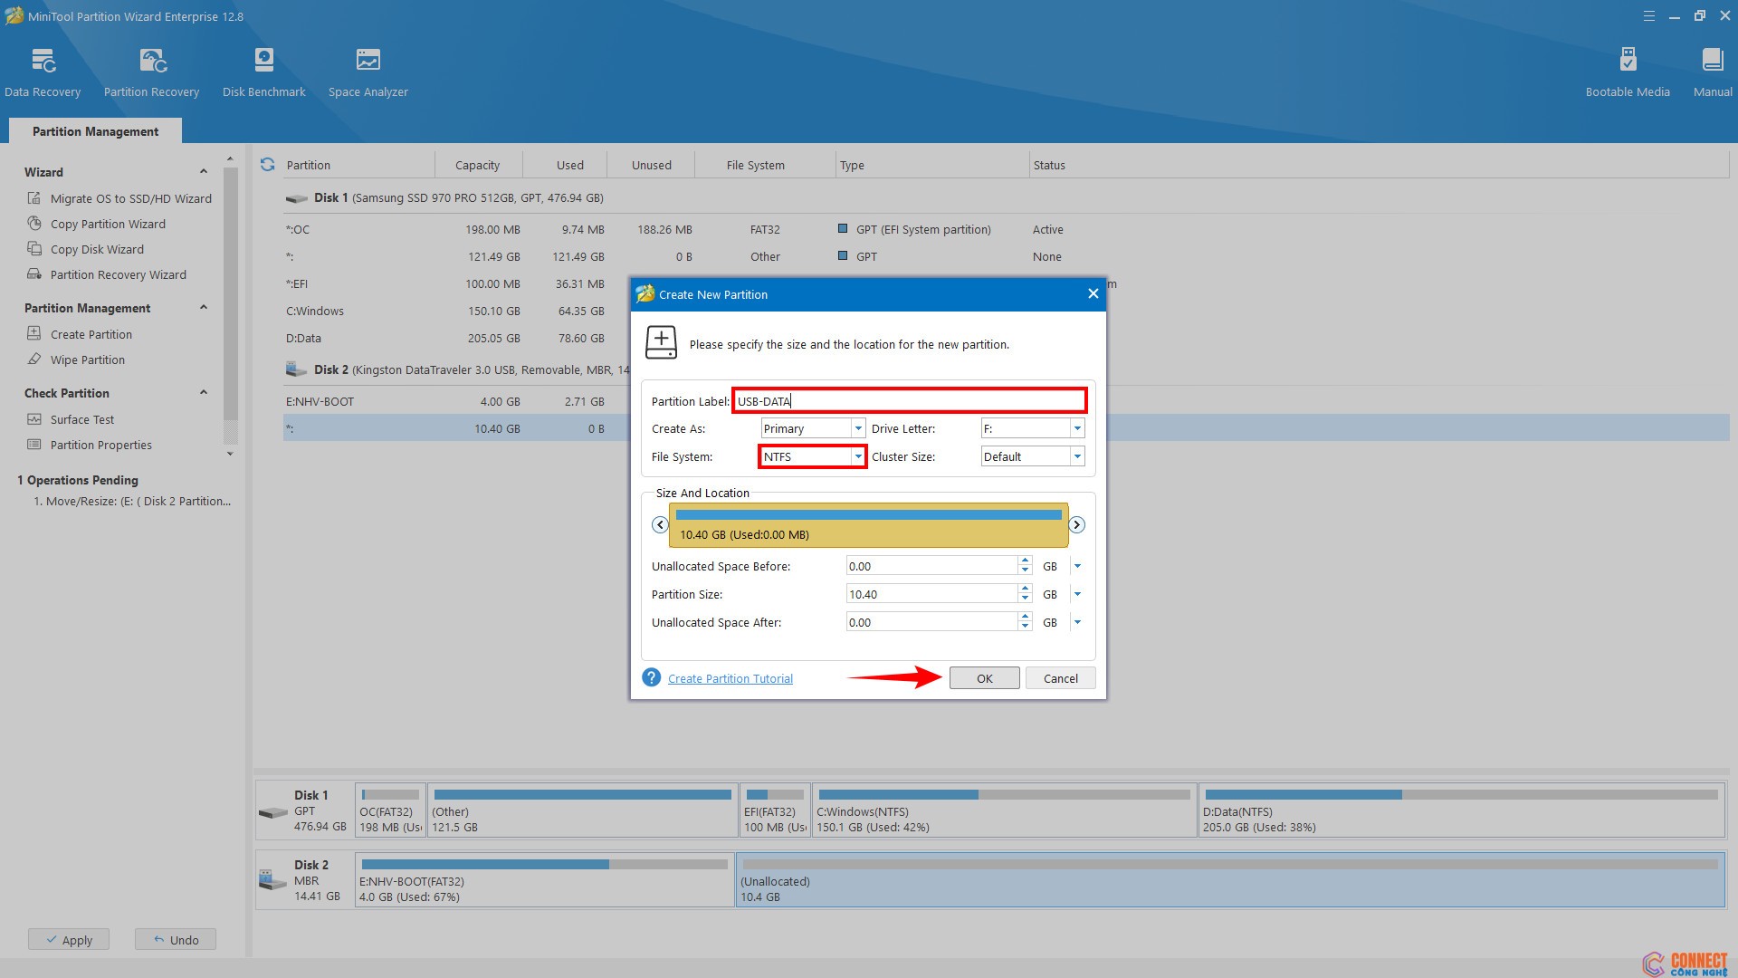Select the Partition Management tab

click(x=95, y=131)
